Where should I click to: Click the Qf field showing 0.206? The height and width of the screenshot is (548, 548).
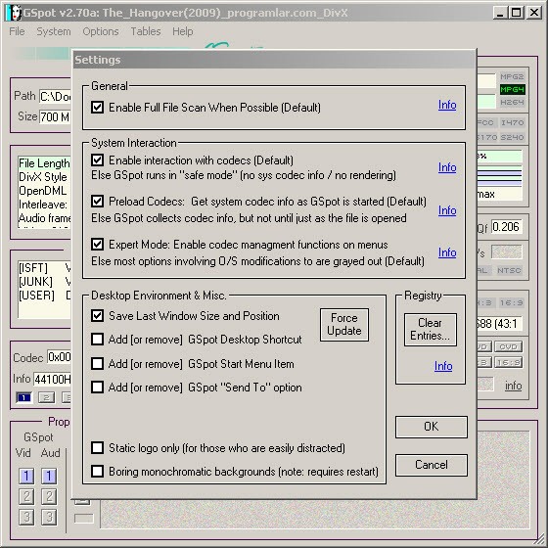pyautogui.click(x=507, y=227)
